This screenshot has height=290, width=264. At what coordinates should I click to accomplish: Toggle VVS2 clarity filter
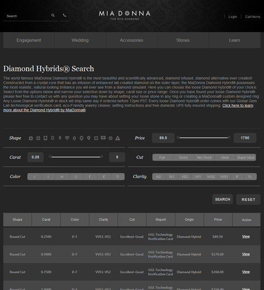(211, 177)
